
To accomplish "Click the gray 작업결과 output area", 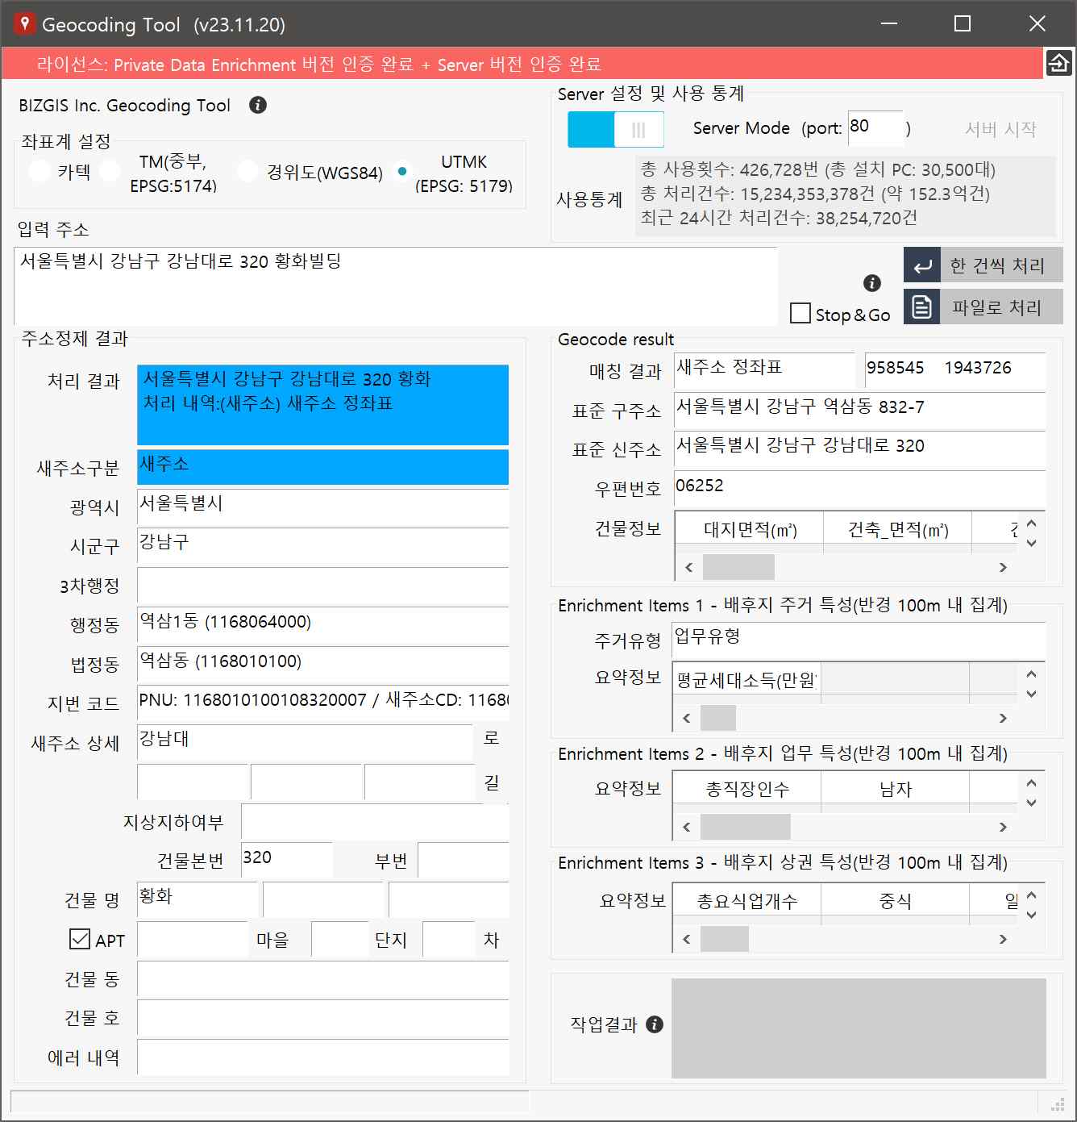I will coord(859,1028).
